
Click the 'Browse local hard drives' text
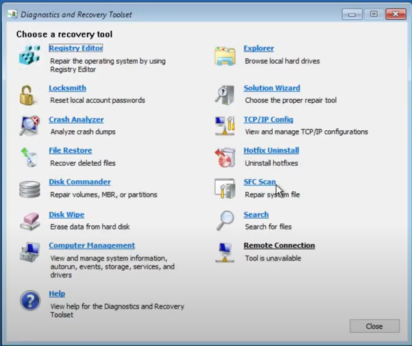(x=282, y=61)
